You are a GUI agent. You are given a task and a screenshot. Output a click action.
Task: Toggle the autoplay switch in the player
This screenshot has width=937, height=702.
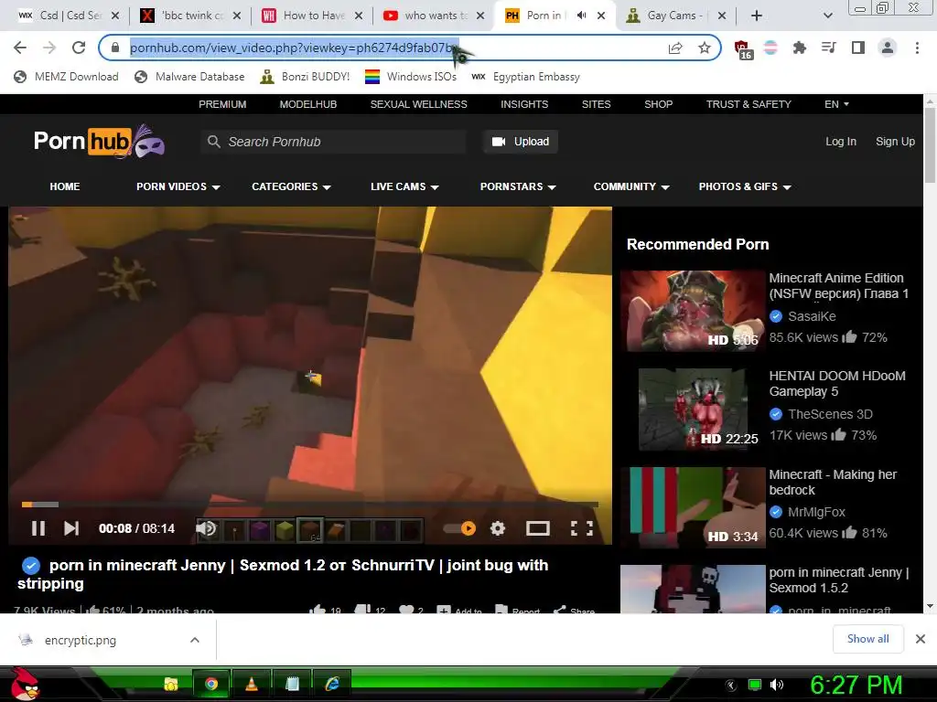460,528
